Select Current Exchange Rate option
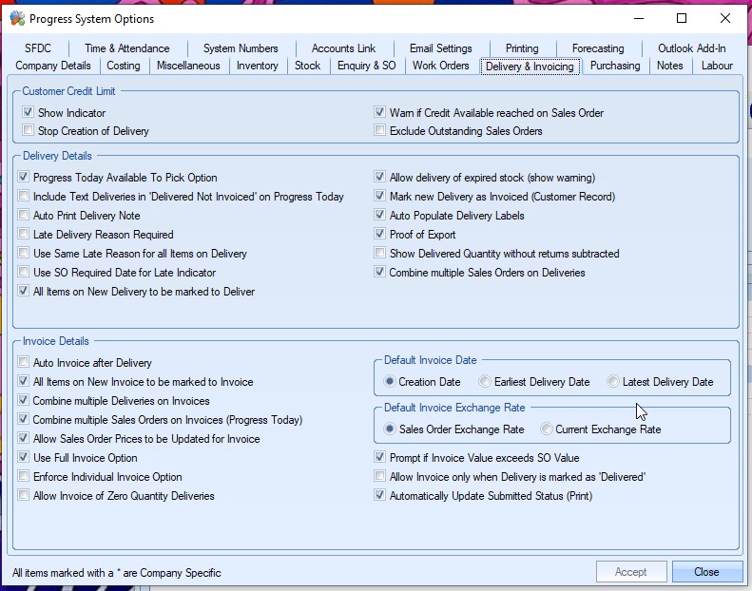Screen dimensions: 752x591 tap(547, 429)
